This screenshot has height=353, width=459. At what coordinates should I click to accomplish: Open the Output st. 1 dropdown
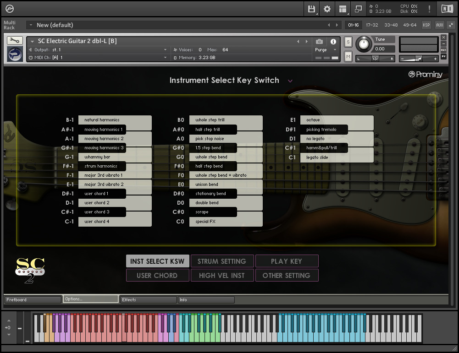point(98,50)
